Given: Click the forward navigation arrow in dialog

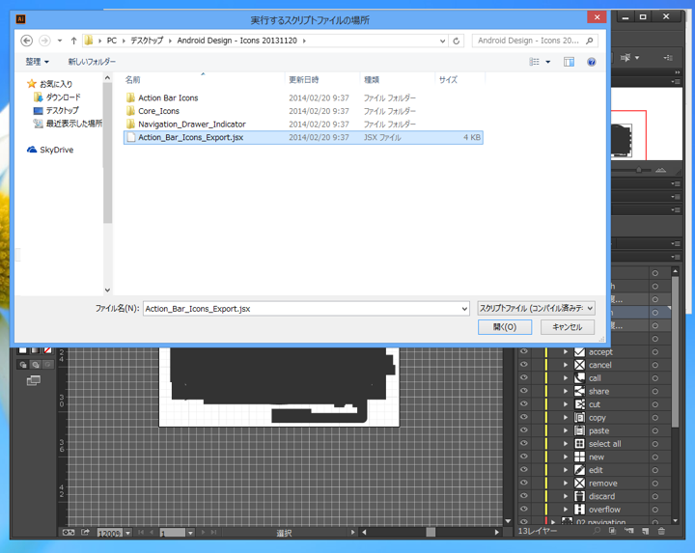Looking at the screenshot, I should [x=44, y=41].
